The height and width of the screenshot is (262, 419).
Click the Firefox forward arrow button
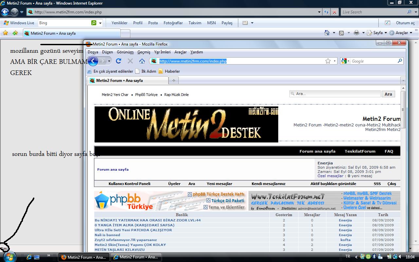(103, 61)
